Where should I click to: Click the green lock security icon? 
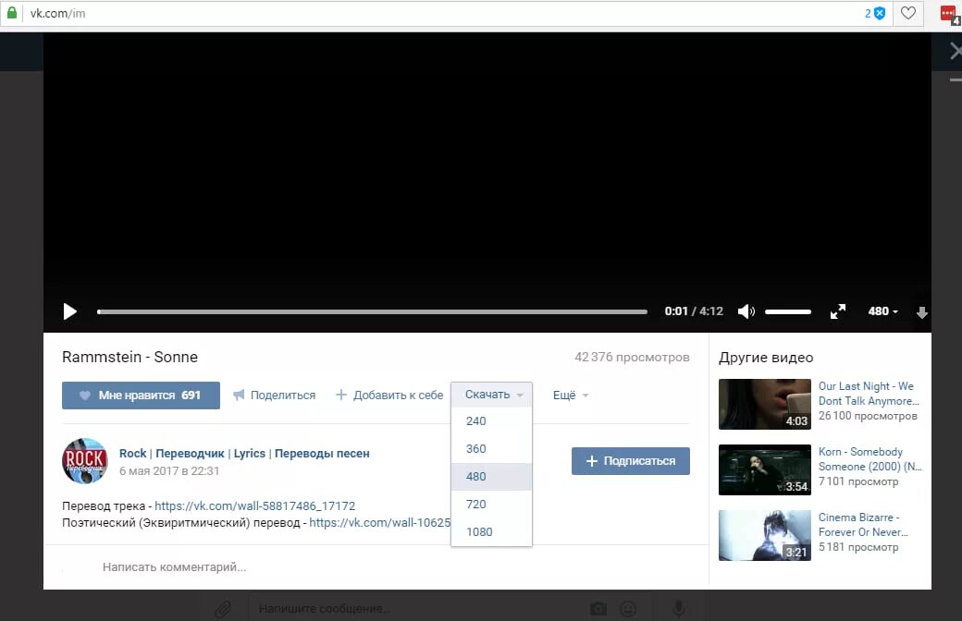(12, 13)
